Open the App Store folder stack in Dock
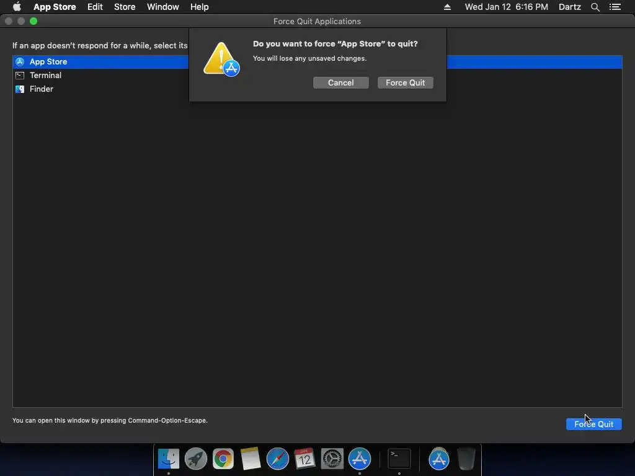Viewport: 635px width, 476px height. click(x=439, y=459)
